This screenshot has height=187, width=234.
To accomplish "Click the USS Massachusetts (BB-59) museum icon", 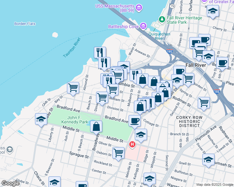I will click(139, 7).
